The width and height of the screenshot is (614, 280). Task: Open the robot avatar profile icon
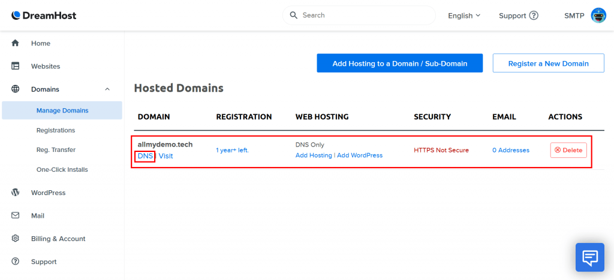tap(598, 16)
